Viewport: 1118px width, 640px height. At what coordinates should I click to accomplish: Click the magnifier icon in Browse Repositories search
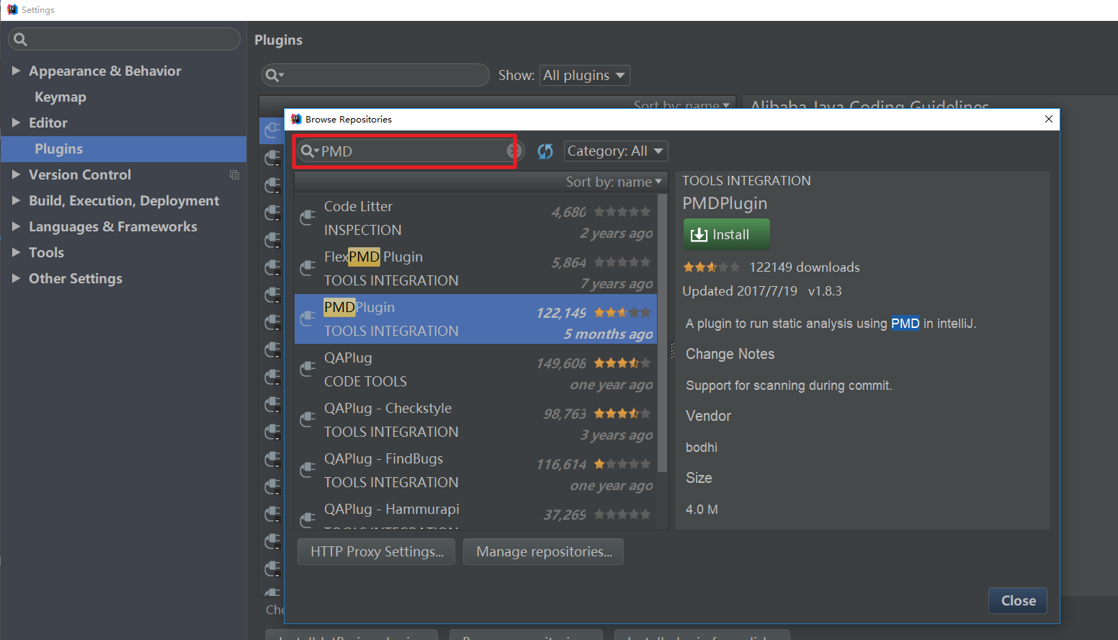tap(308, 151)
